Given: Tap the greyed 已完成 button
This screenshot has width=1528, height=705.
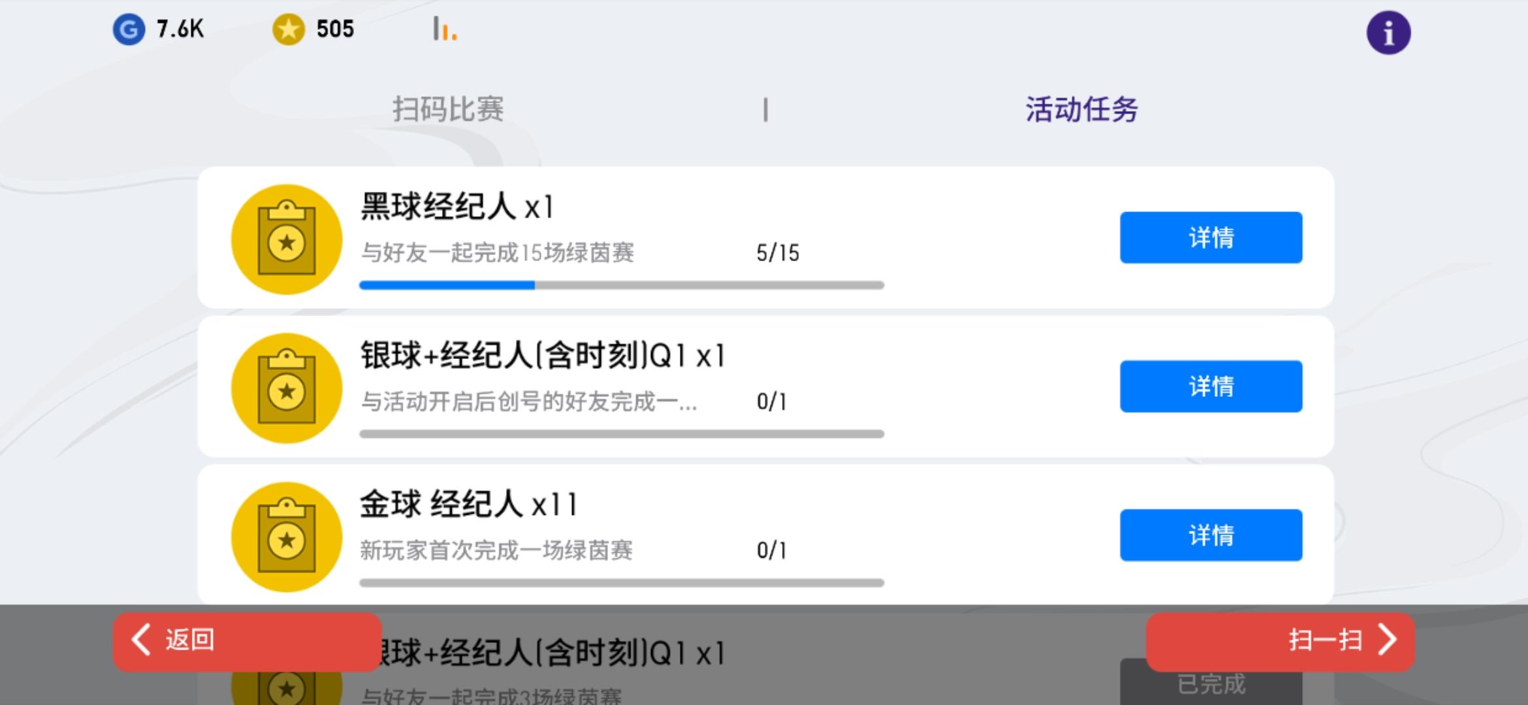Looking at the screenshot, I should pyautogui.click(x=1211, y=684).
